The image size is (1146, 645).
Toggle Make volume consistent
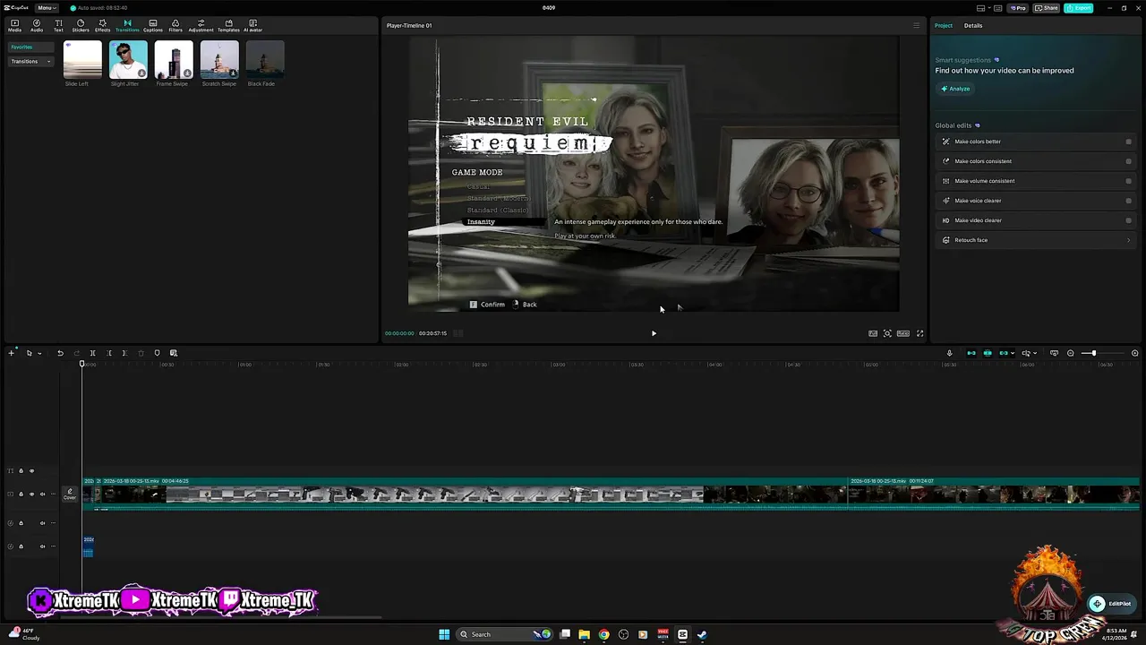pos(1128,181)
